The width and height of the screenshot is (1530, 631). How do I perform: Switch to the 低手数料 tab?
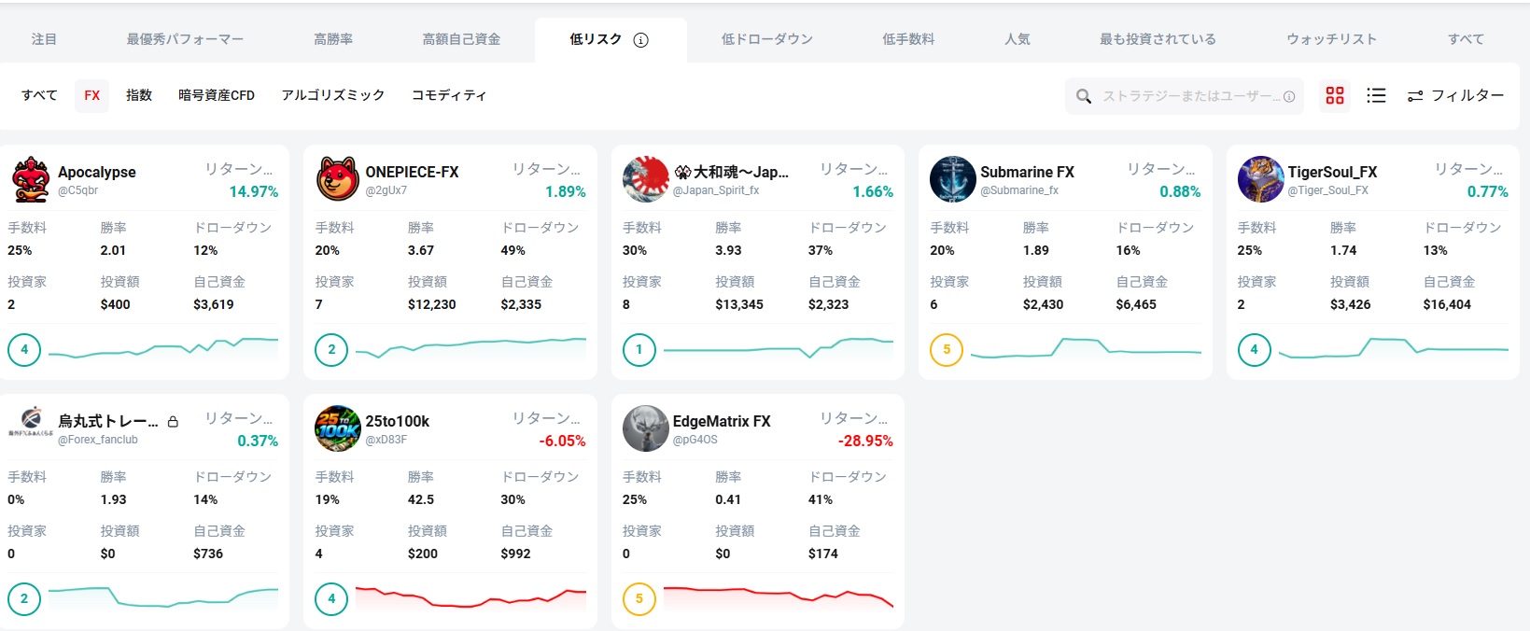coord(908,39)
